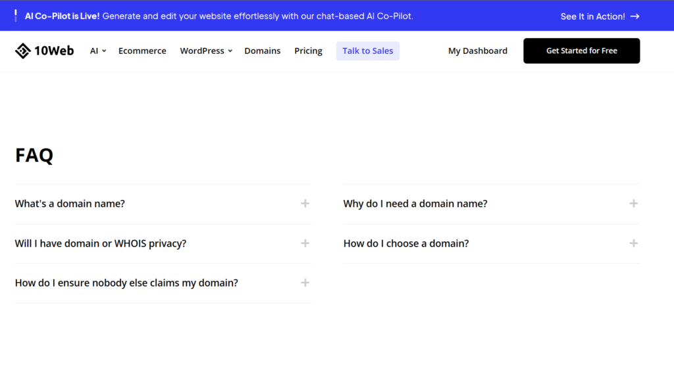This screenshot has height=380, width=674.
Task: Open the Pricing page link
Action: [x=308, y=51]
